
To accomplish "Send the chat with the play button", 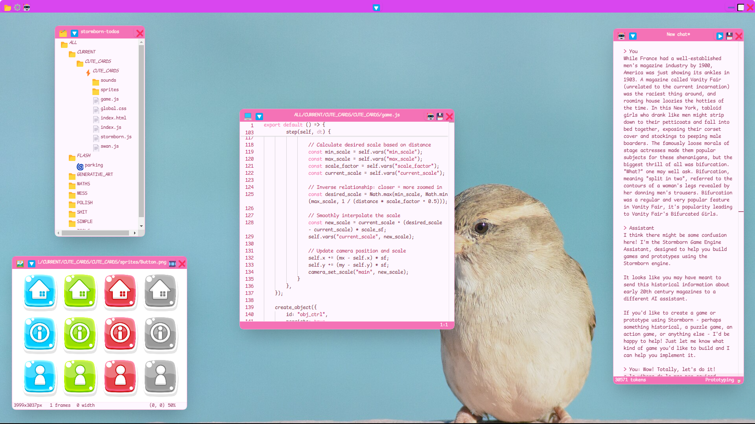I will (720, 36).
